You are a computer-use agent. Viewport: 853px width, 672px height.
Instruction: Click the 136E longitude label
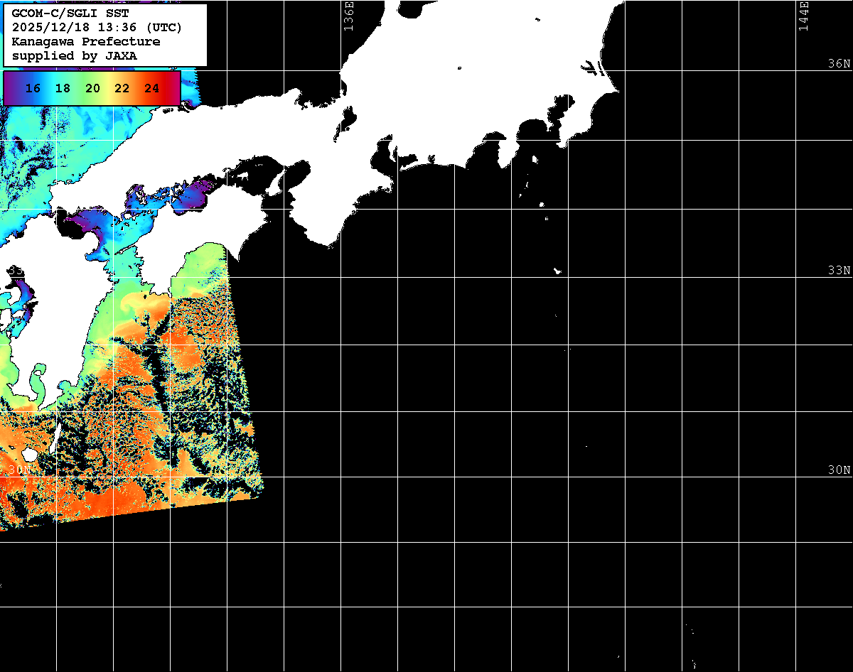[348, 16]
